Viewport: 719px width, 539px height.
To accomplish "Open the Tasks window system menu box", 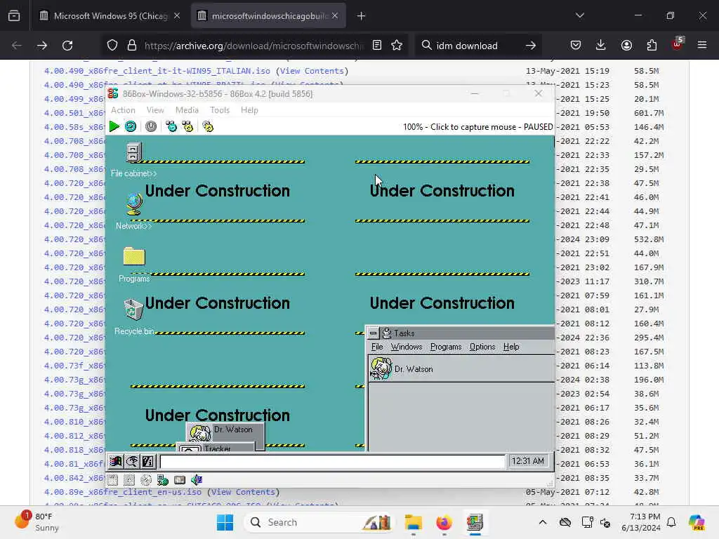I will (374, 333).
